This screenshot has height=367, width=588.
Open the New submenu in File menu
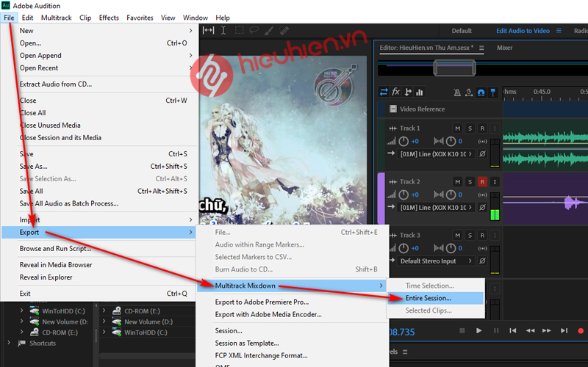pyautogui.click(x=99, y=31)
